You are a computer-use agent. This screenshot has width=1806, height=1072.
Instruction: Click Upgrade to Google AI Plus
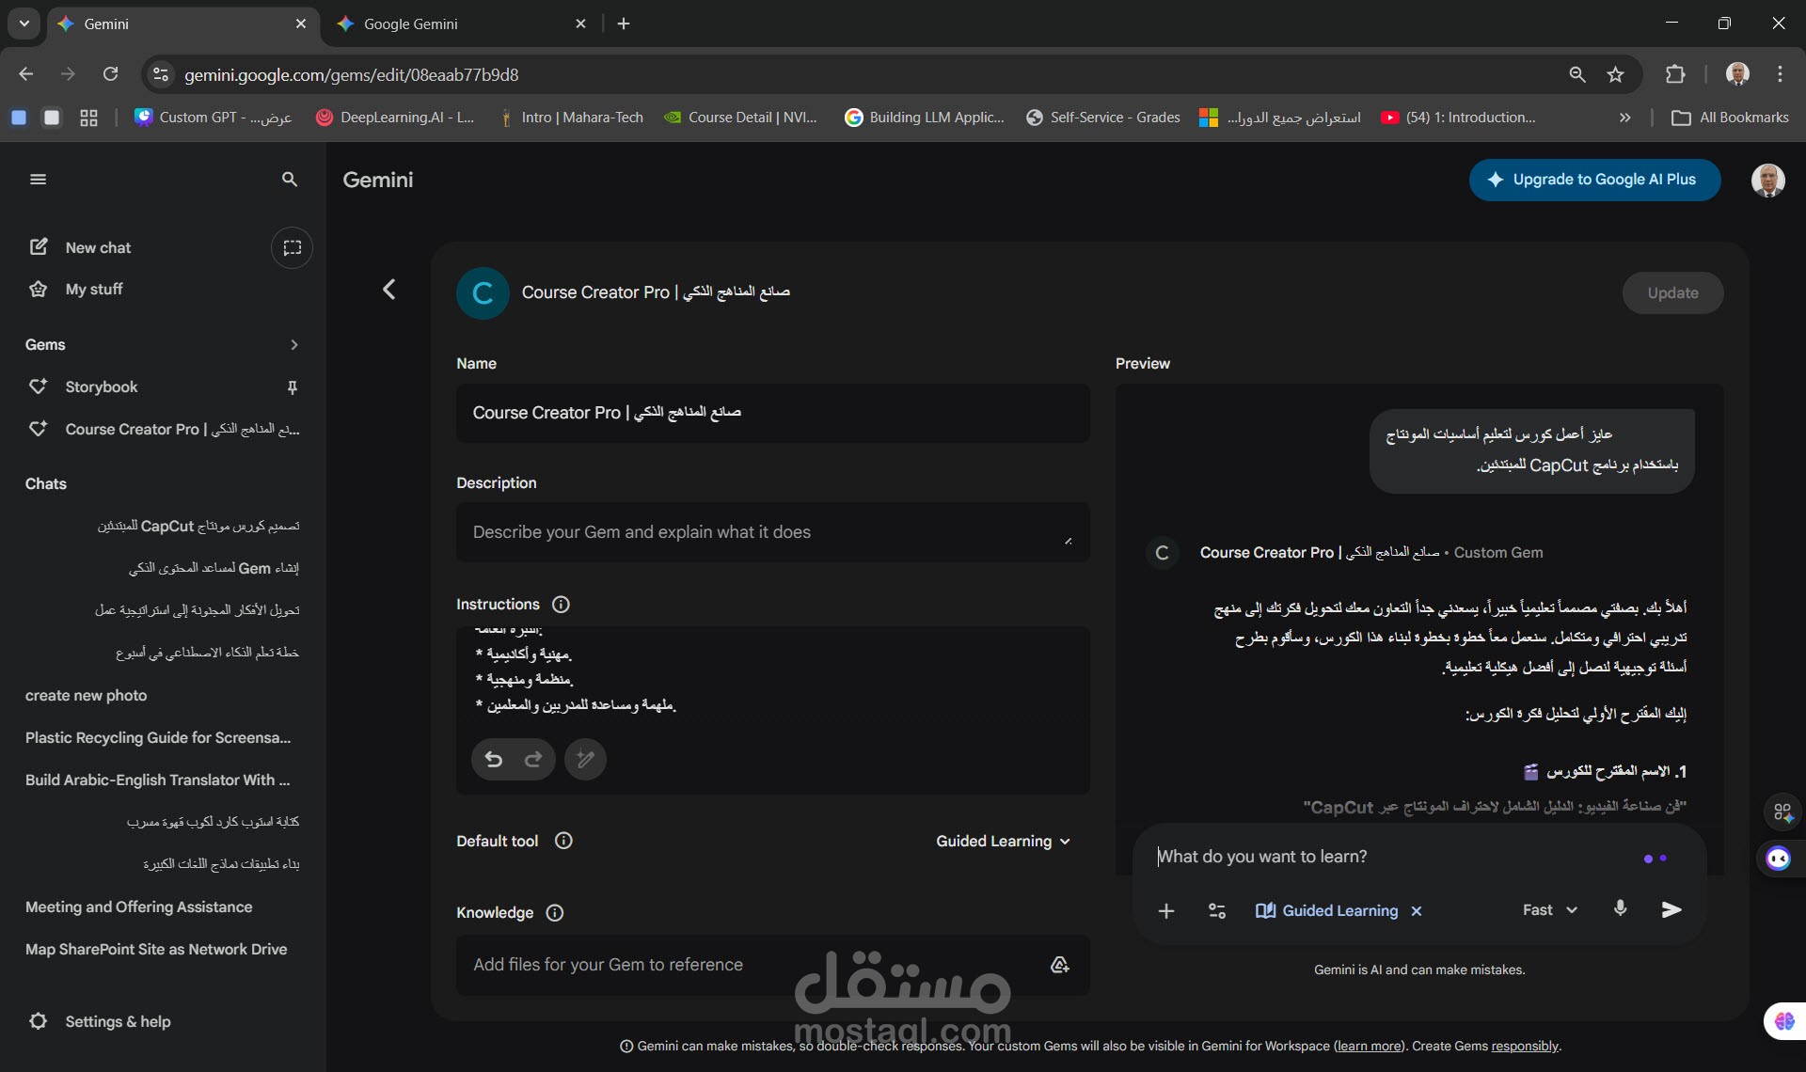click(1594, 180)
